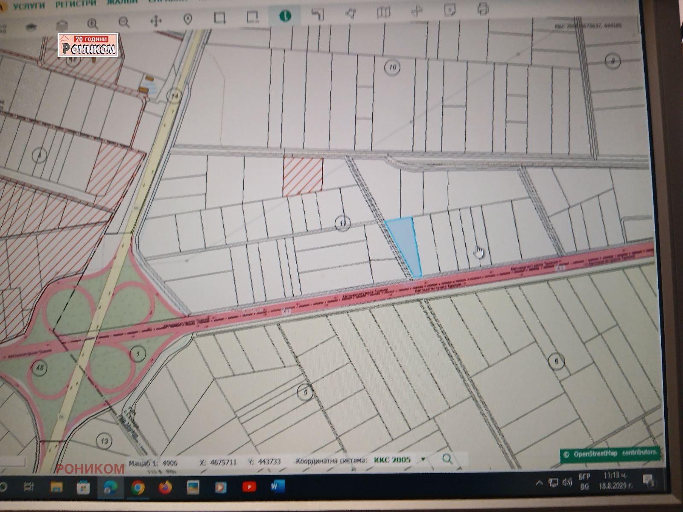
Task: Open Google Chrome from the taskbar
Action: pos(137,487)
